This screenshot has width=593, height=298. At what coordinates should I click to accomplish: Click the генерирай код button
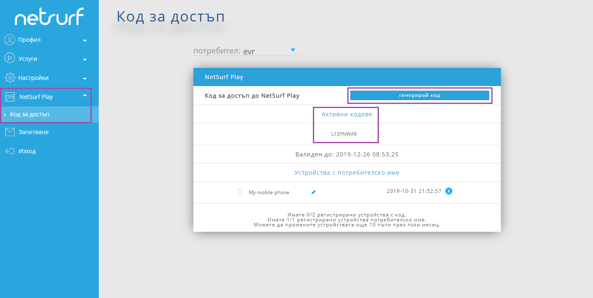tap(420, 95)
